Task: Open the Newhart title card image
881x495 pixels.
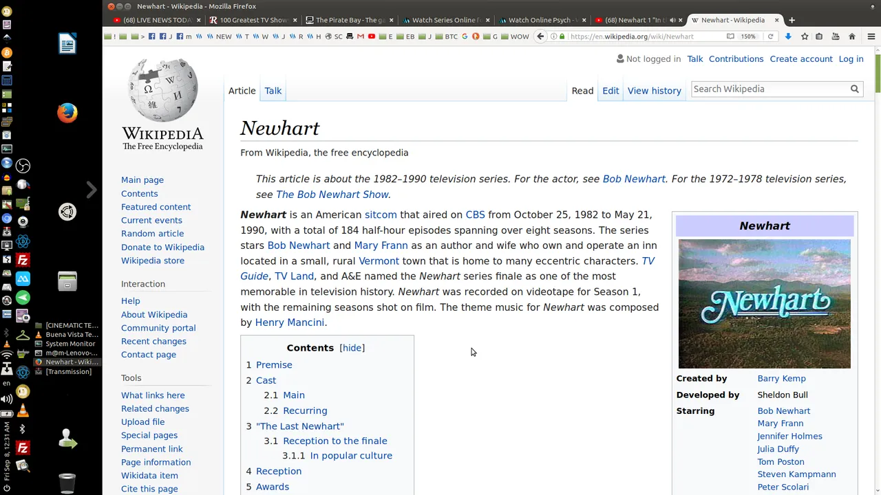Action: coord(764,304)
